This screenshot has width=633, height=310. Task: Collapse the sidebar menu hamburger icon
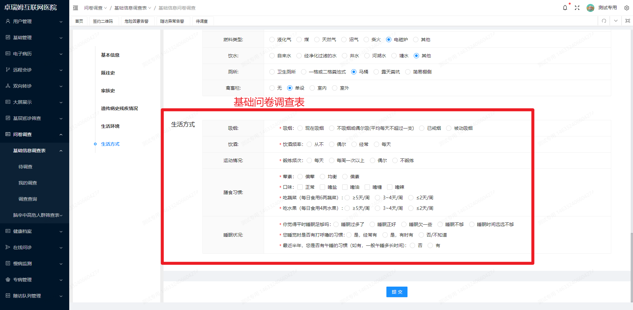point(75,8)
